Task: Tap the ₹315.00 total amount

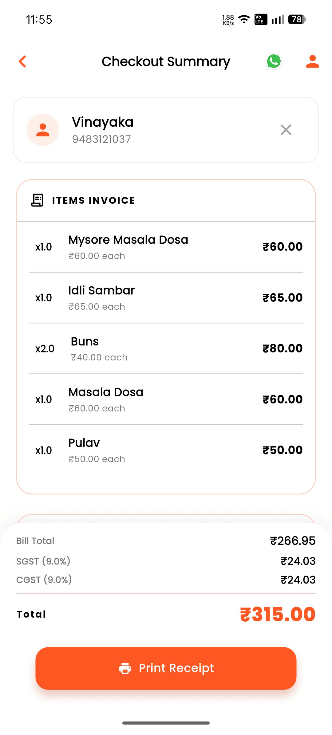Action: point(278,614)
